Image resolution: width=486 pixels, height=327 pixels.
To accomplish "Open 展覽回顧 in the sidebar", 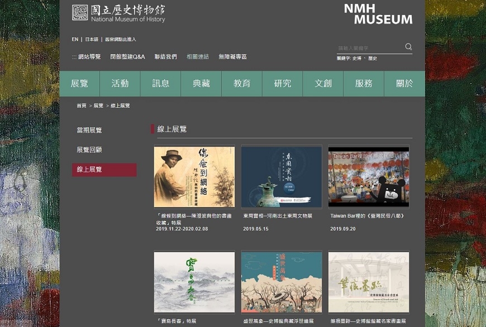I will [x=89, y=148].
